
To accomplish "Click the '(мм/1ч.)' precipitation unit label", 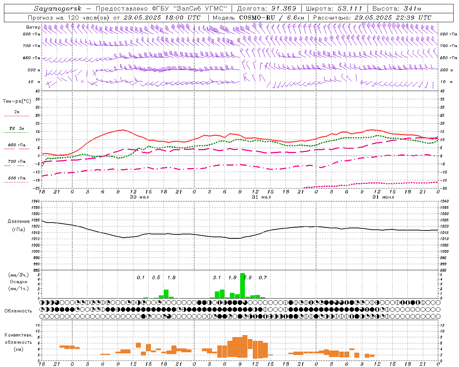I will [19, 289].
